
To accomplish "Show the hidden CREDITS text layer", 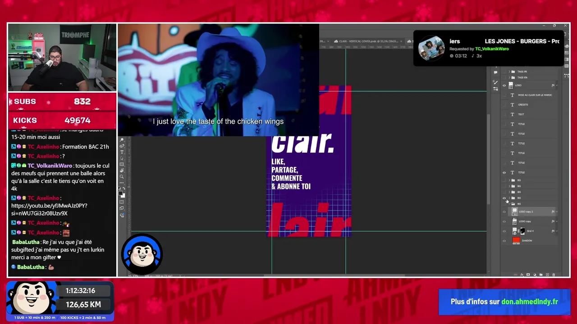I will 504,104.
